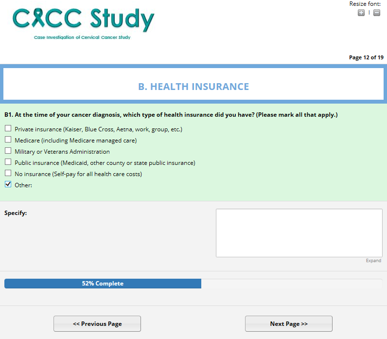Click inside the Specify text box
Image resolution: width=387 pixels, height=339 pixels.
[x=299, y=233]
